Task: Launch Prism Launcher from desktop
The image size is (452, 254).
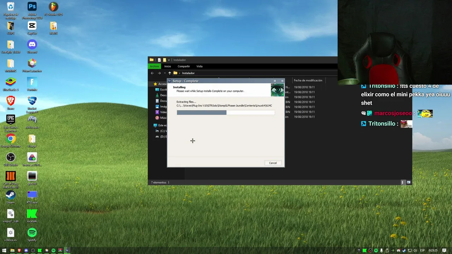Action: tap(32, 66)
